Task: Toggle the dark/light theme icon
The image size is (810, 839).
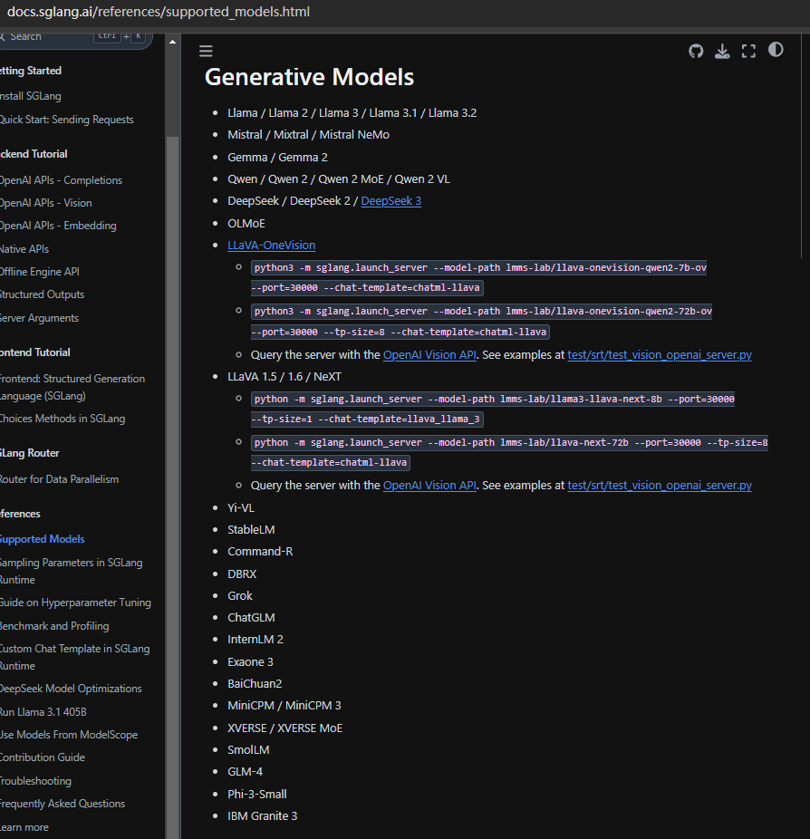Action: pos(776,50)
